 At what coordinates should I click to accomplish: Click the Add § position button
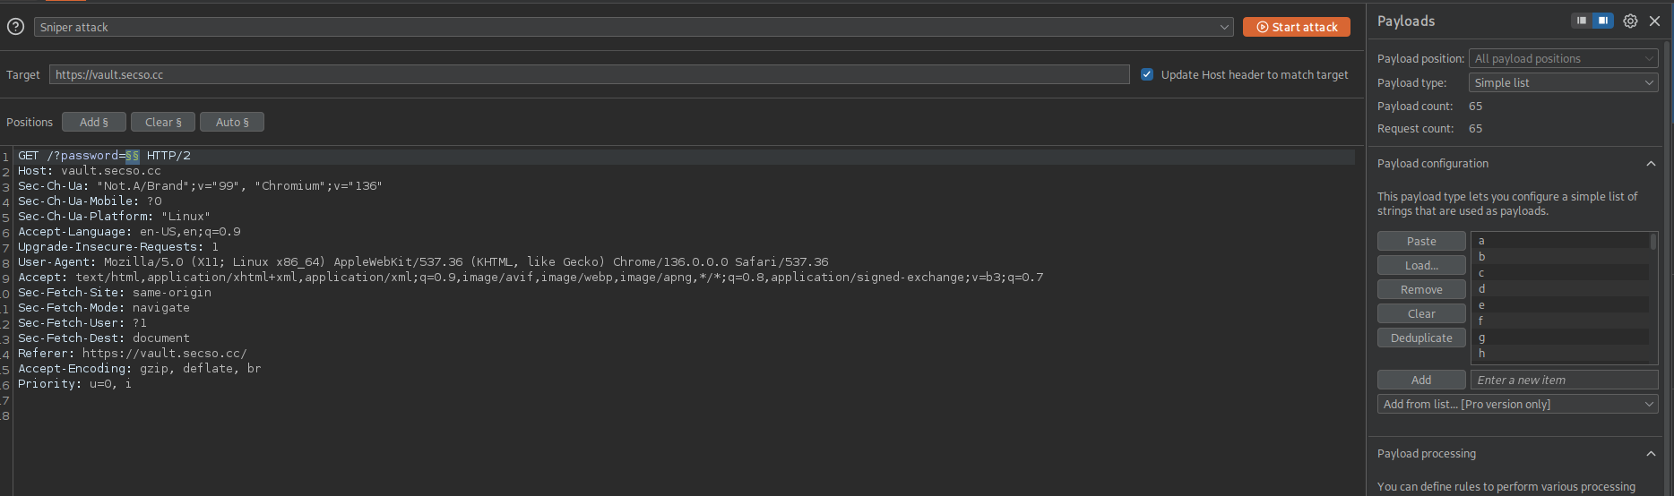[x=94, y=122]
